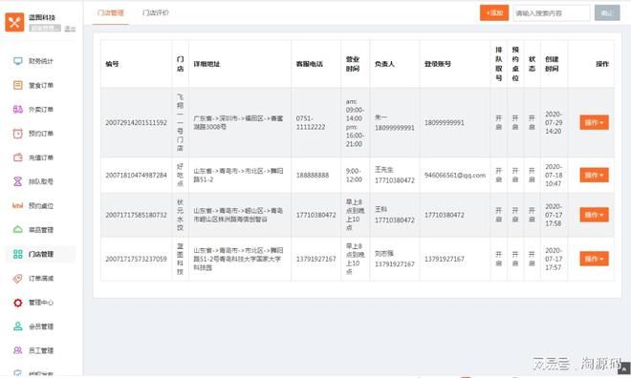Open 财务统计 via its monitor icon
This screenshot has width=631, height=378.
coord(18,61)
